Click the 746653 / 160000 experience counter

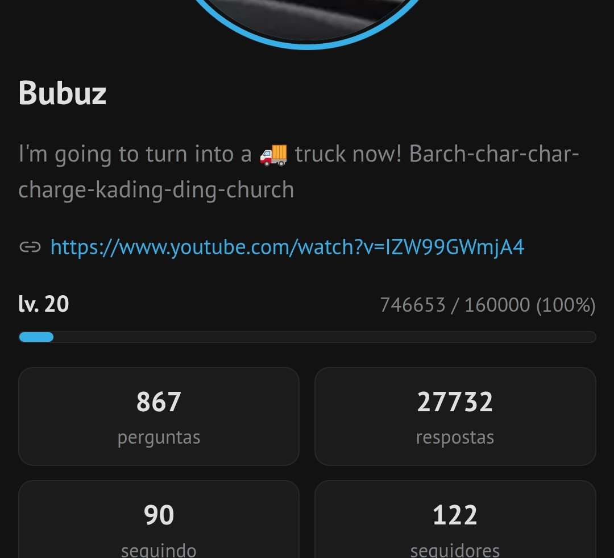[x=488, y=305]
